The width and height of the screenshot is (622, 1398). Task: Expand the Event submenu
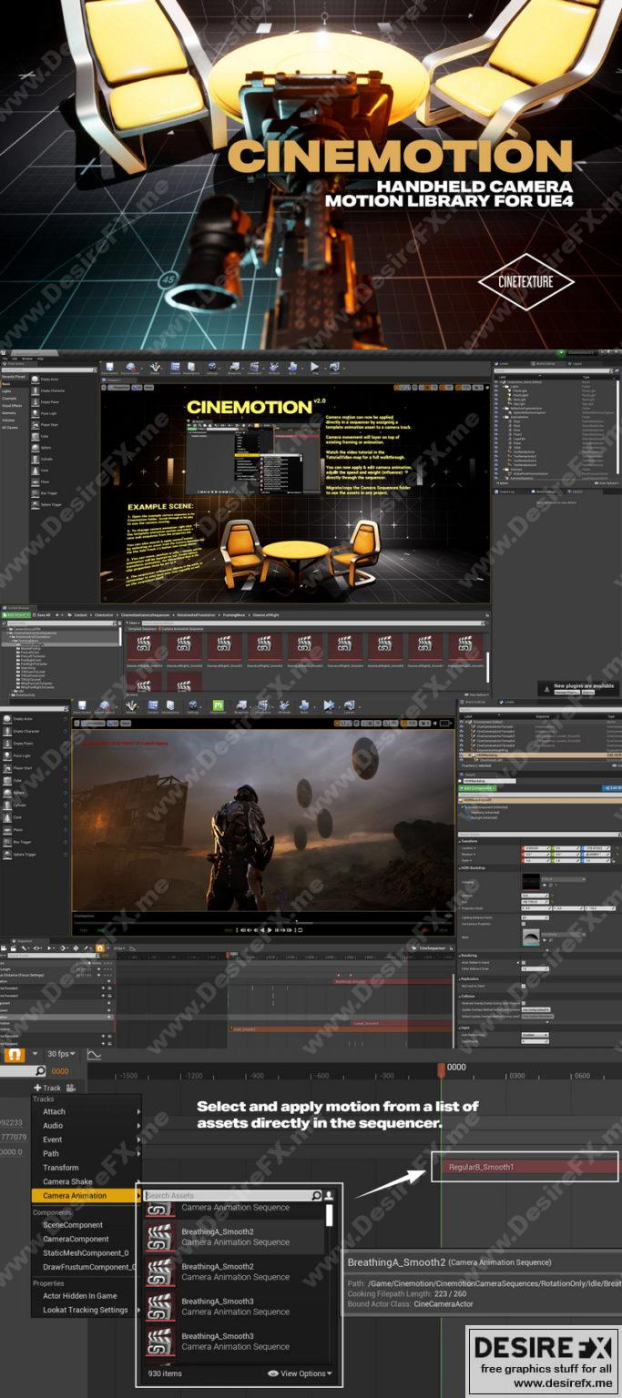87,1140
